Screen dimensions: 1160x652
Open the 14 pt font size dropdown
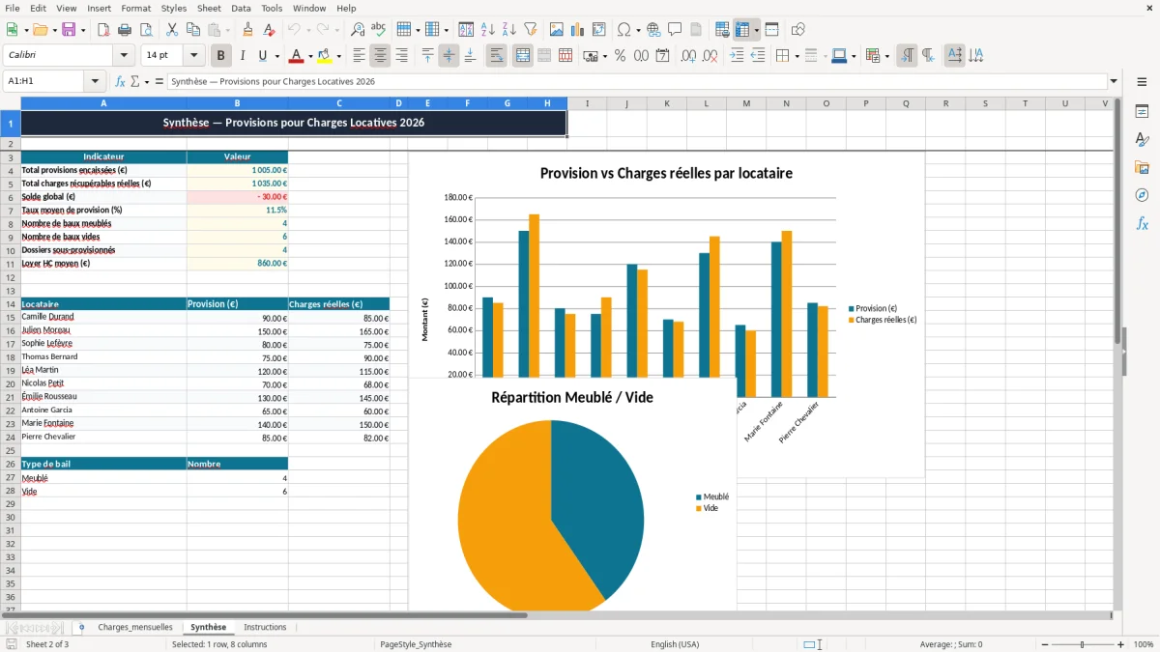pyautogui.click(x=193, y=56)
